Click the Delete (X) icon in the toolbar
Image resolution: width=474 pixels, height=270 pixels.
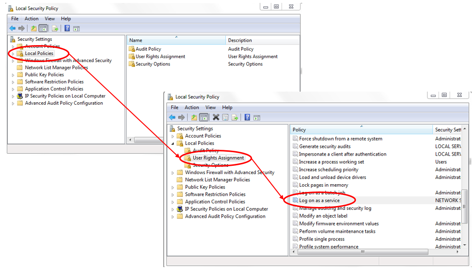(216, 117)
